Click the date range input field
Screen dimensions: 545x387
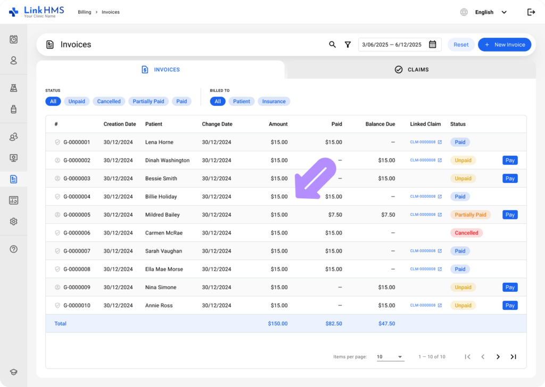pos(400,45)
